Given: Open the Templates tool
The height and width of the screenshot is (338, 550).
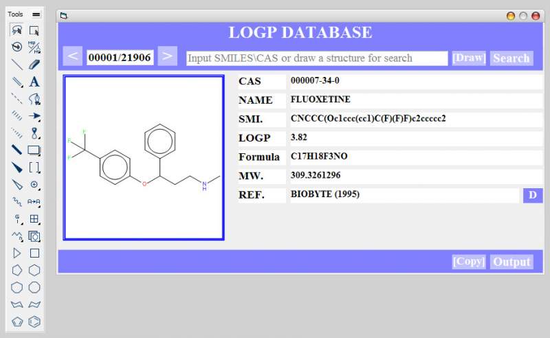Looking at the screenshot, I should 34,236.
